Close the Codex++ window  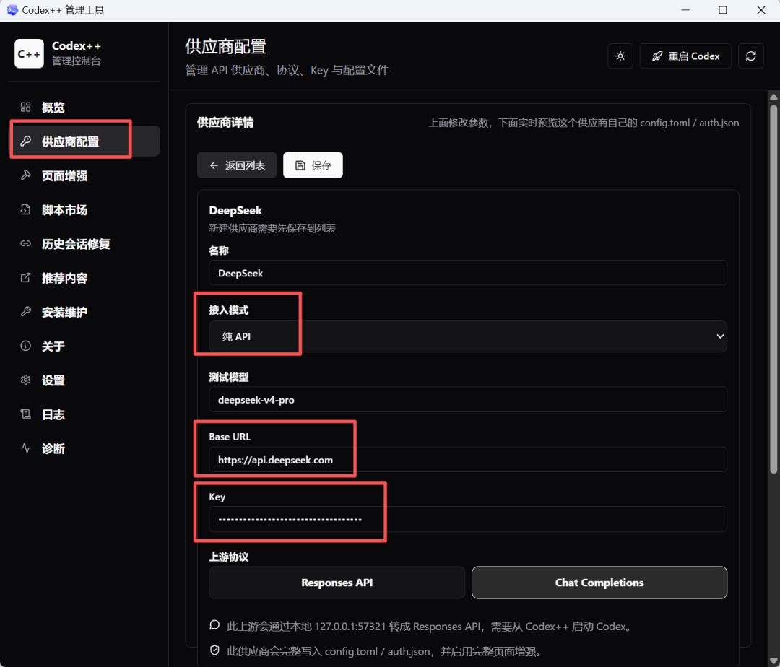761,10
